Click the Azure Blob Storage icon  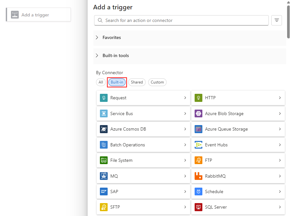click(x=198, y=113)
